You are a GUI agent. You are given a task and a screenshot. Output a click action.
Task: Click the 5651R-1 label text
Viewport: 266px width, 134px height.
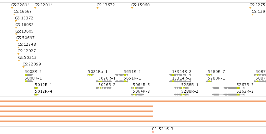[132, 78]
